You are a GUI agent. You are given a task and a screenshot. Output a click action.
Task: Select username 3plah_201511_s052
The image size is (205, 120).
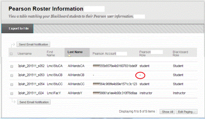[x=31, y=66]
